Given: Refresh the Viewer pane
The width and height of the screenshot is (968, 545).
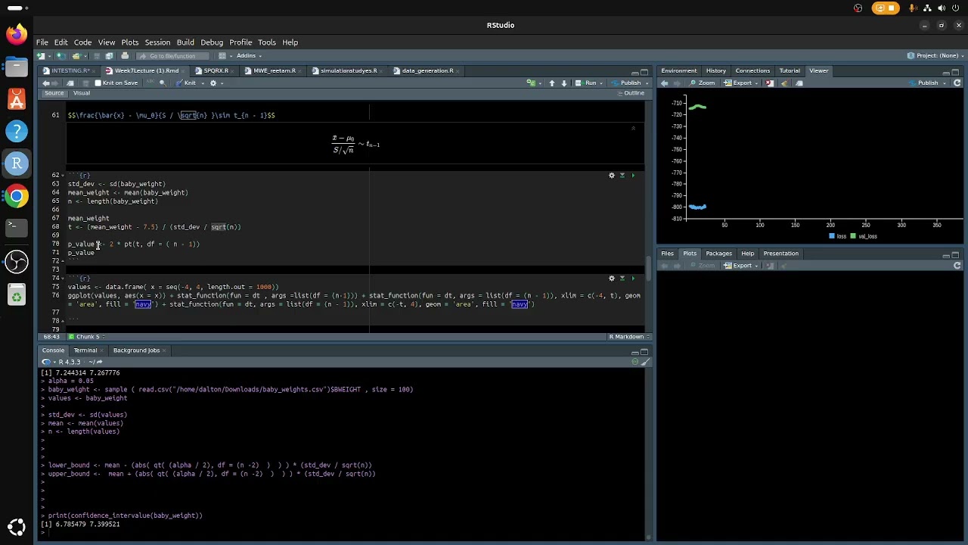Looking at the screenshot, I should pos(957,83).
